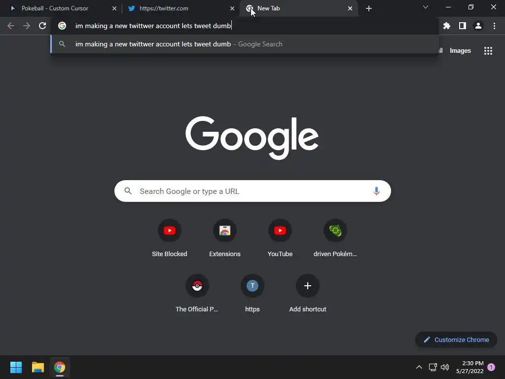This screenshot has height=379, width=505.
Task: Open the Chrome three-dot menu
Action: 494,26
